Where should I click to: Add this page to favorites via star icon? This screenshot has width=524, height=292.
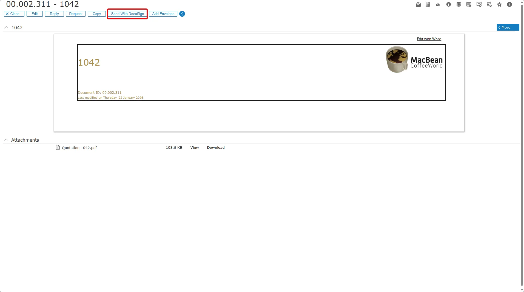[499, 4]
